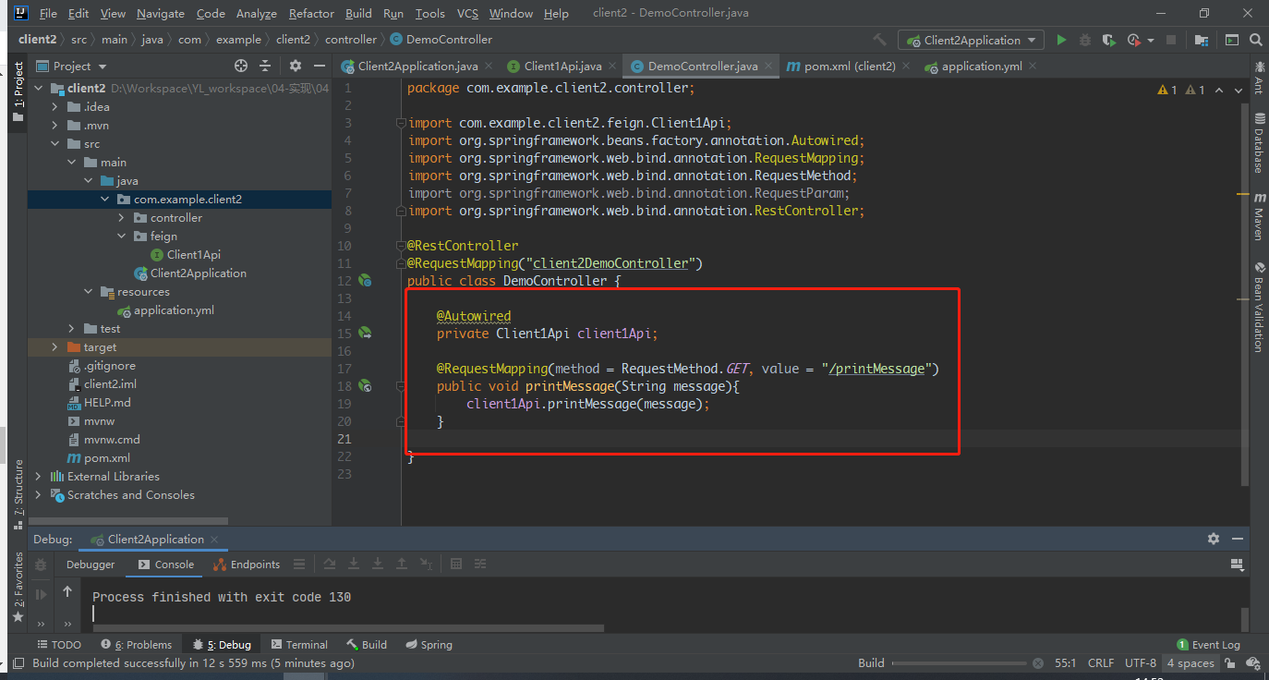Click Run to Cursor debugger icon
The width and height of the screenshot is (1269, 680).
tap(426, 564)
